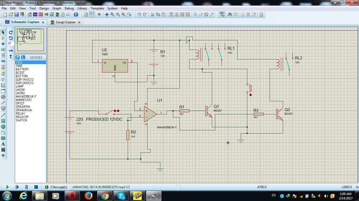359x201 pixels.
Task: Toggle the Wire Autorouter button
Action: click(222, 14)
